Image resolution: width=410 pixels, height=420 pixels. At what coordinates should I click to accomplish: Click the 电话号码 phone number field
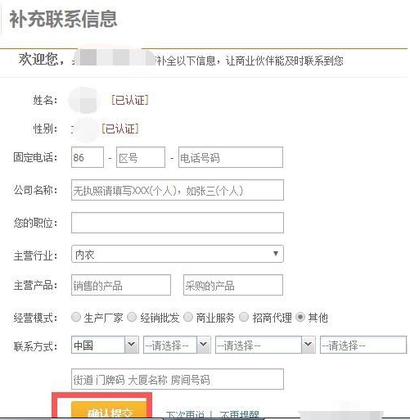point(231,157)
